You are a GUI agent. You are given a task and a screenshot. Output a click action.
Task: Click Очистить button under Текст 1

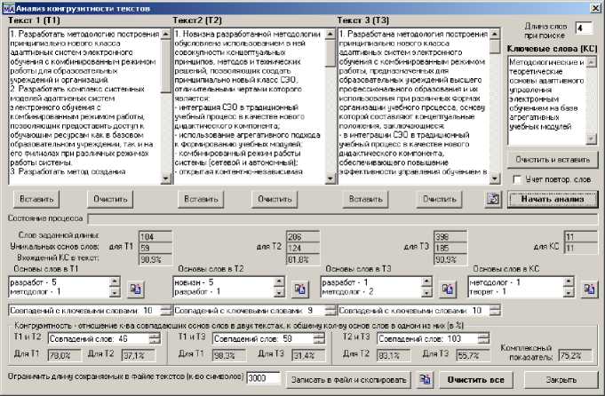pos(110,199)
